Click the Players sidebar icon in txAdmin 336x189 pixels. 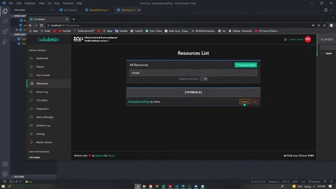point(31,67)
